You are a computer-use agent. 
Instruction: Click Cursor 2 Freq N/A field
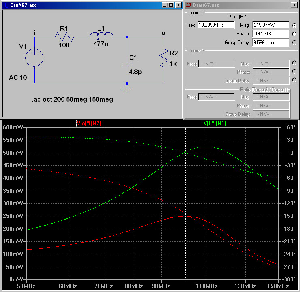point(217,64)
